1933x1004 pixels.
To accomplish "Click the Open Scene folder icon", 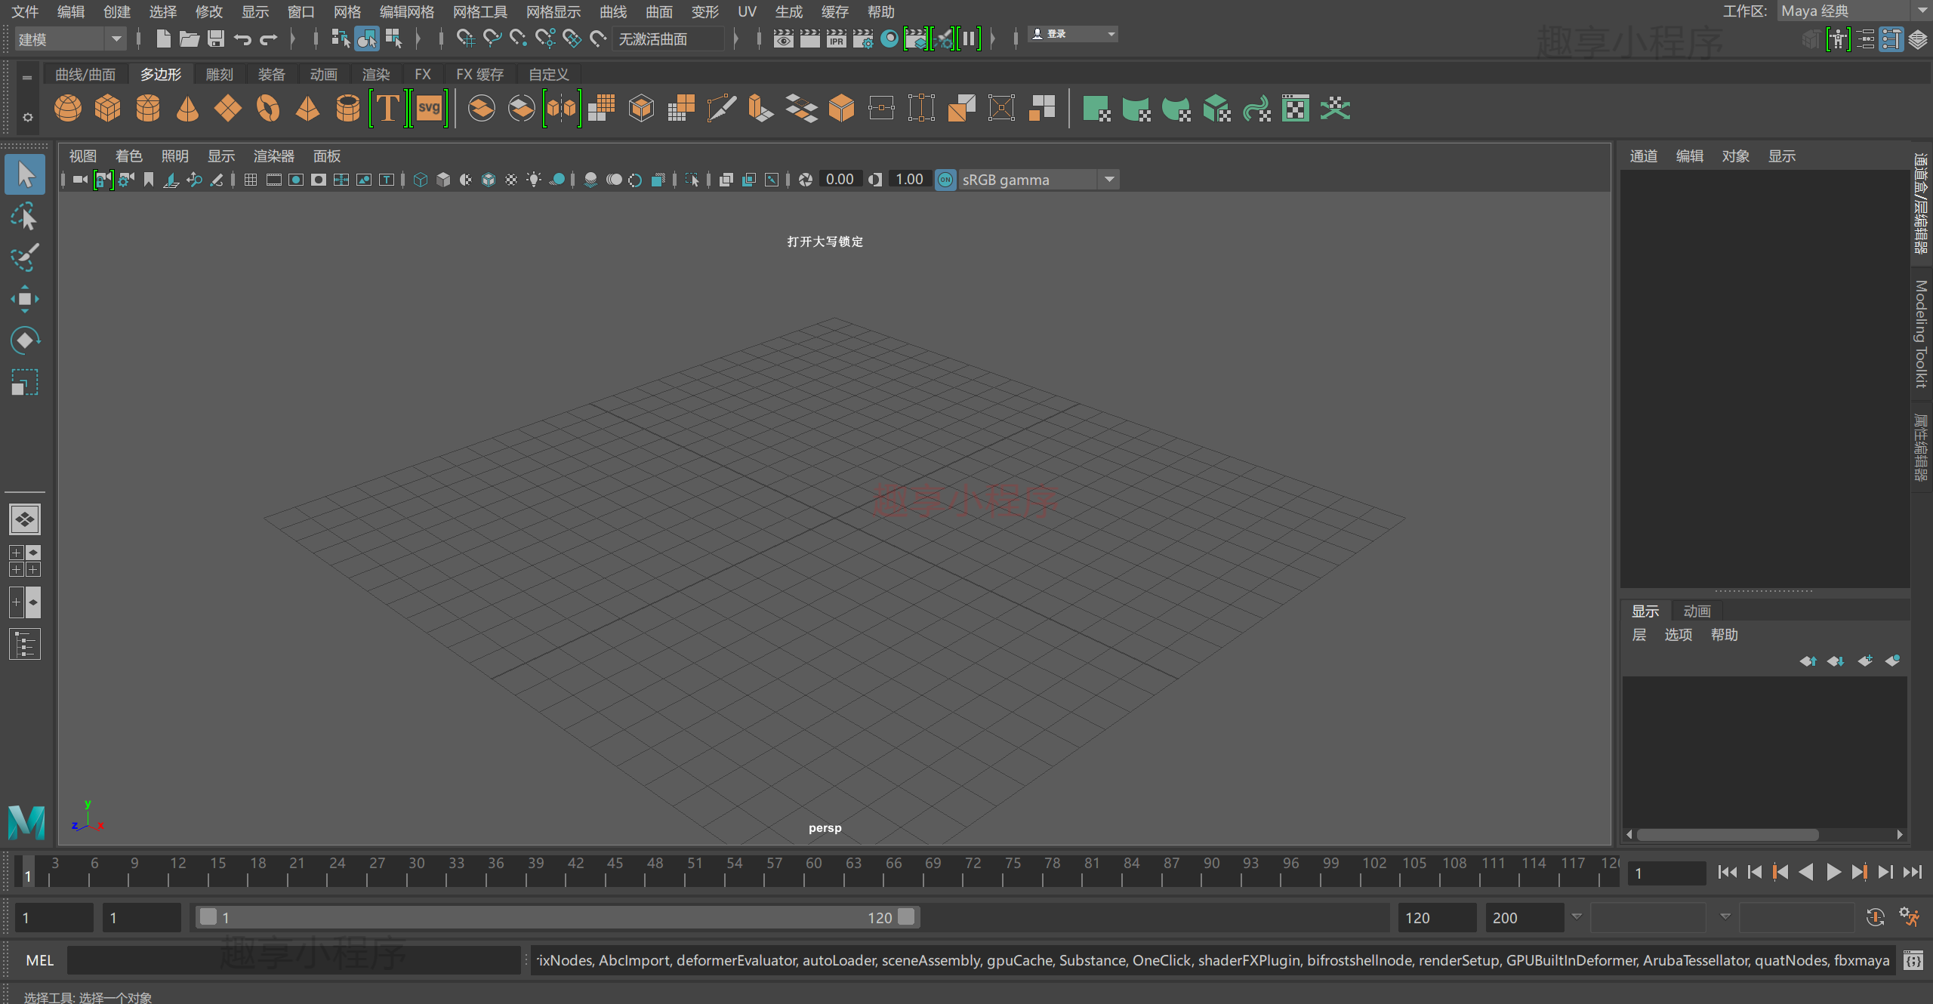I will click(x=190, y=38).
